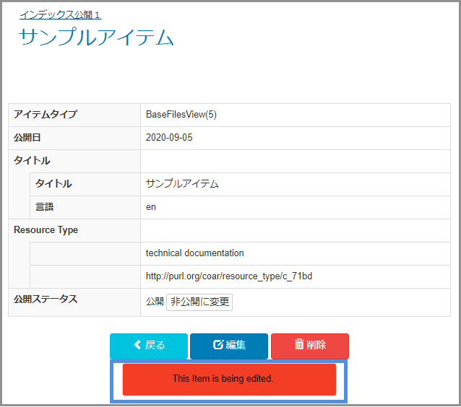Viewport: 461px width, 407px height.
Task: Click the サンプルアイテム page heading
Action: 96,38
